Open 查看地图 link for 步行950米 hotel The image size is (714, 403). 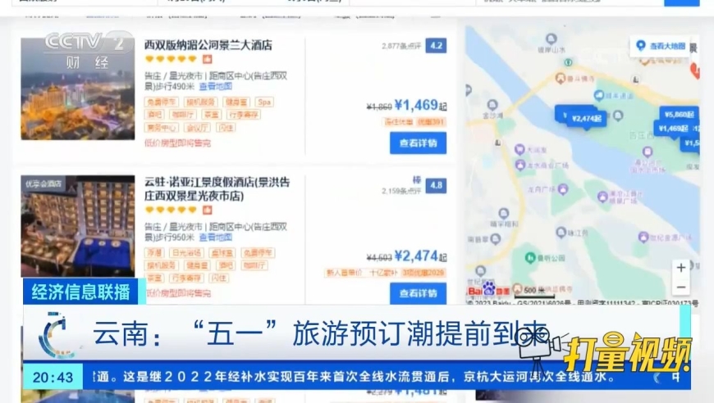tap(215, 238)
